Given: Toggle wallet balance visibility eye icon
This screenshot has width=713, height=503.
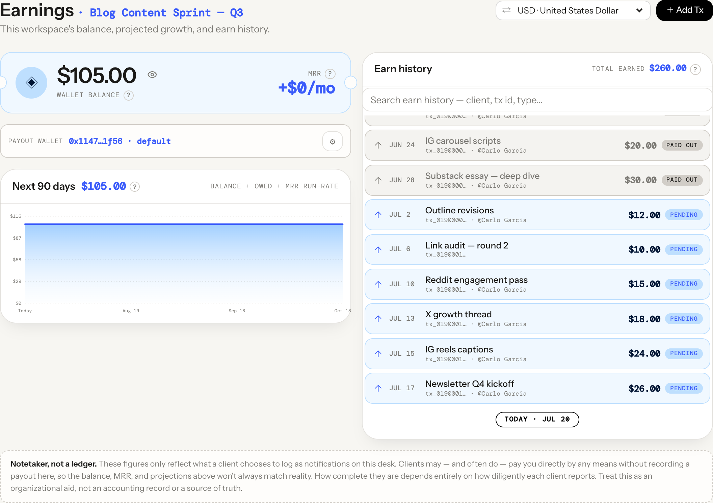Looking at the screenshot, I should coord(152,75).
